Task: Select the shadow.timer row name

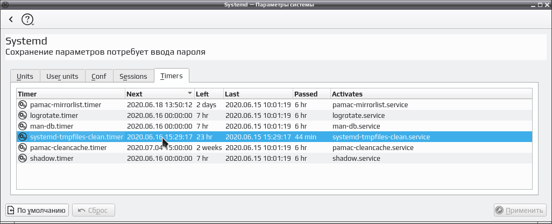Action: pos(52,158)
